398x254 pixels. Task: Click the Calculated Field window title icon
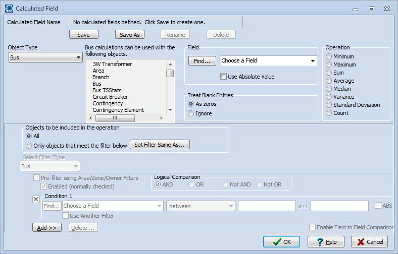pyautogui.click(x=9, y=9)
